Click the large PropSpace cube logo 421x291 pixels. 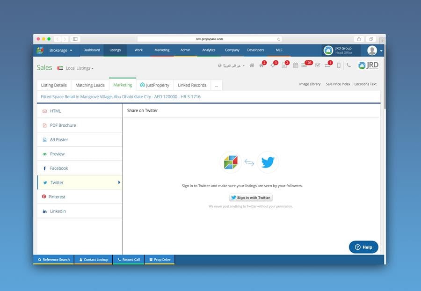[231, 162]
